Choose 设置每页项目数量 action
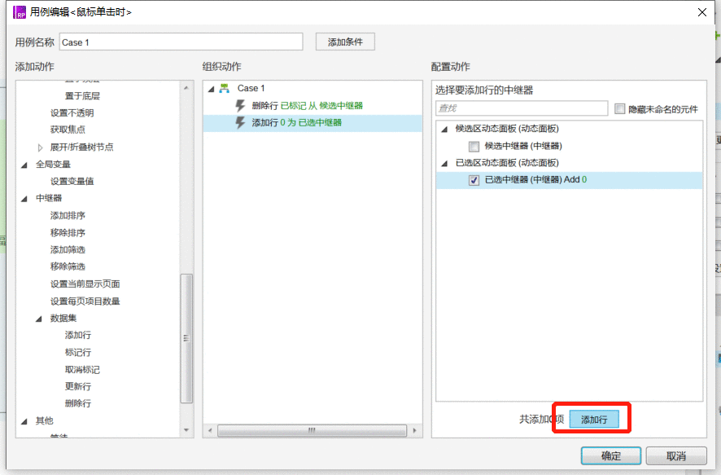Viewport: 721px width, 475px height. (85, 301)
